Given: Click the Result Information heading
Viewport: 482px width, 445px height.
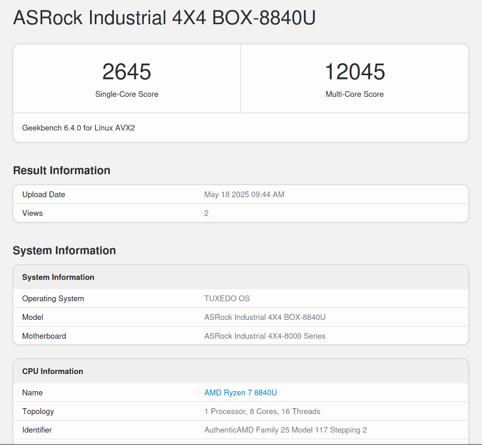Looking at the screenshot, I should tap(62, 170).
